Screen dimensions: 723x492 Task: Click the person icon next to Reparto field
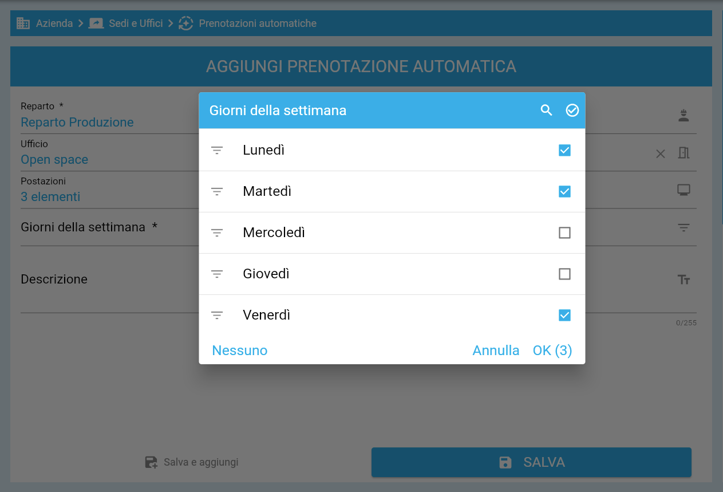pyautogui.click(x=684, y=114)
